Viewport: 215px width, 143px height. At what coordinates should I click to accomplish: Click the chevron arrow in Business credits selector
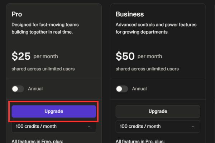(193, 127)
